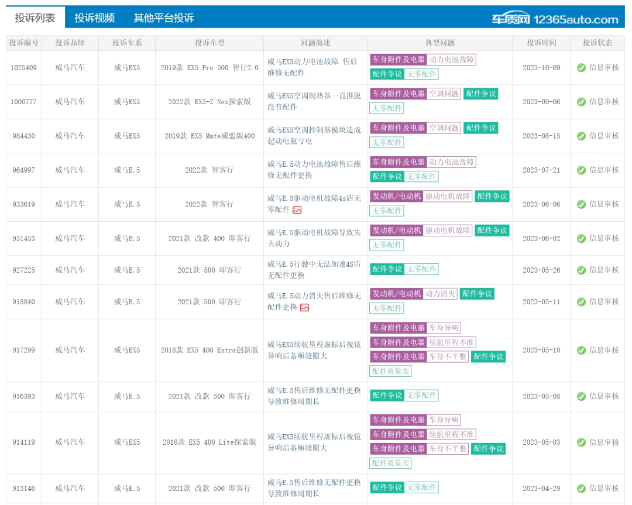Click car model 2019款 EX5 Pro 500 智行2.0
Viewport: 632px width, 505px height.
pyautogui.click(x=209, y=68)
